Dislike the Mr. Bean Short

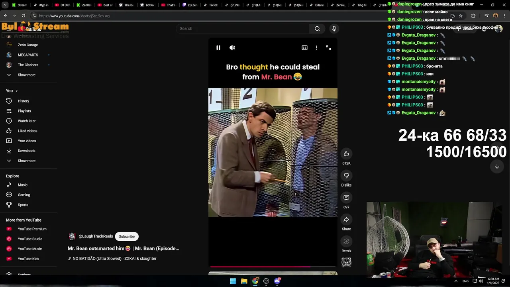346,176
